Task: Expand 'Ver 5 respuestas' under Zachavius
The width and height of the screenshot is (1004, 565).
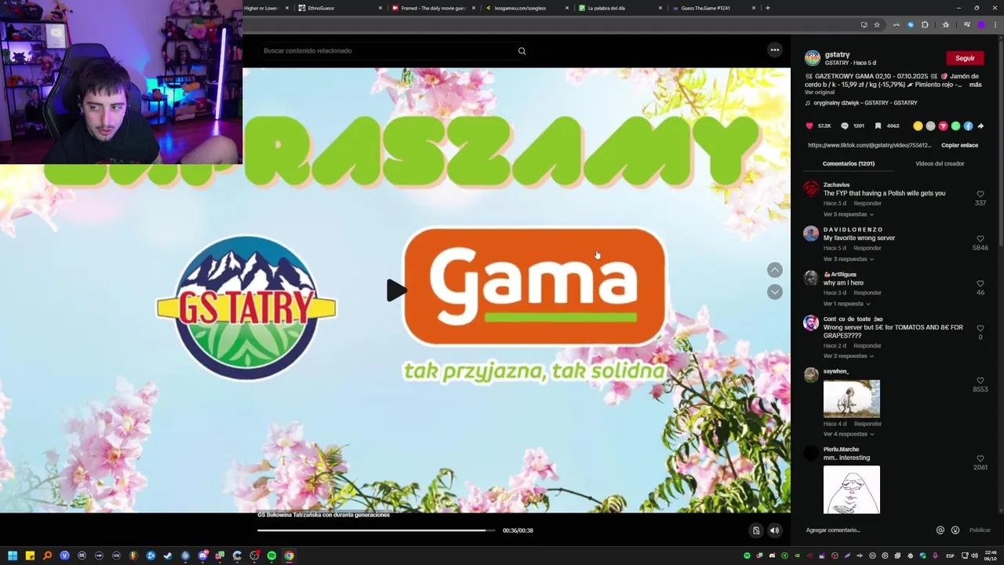Action: 848,214
